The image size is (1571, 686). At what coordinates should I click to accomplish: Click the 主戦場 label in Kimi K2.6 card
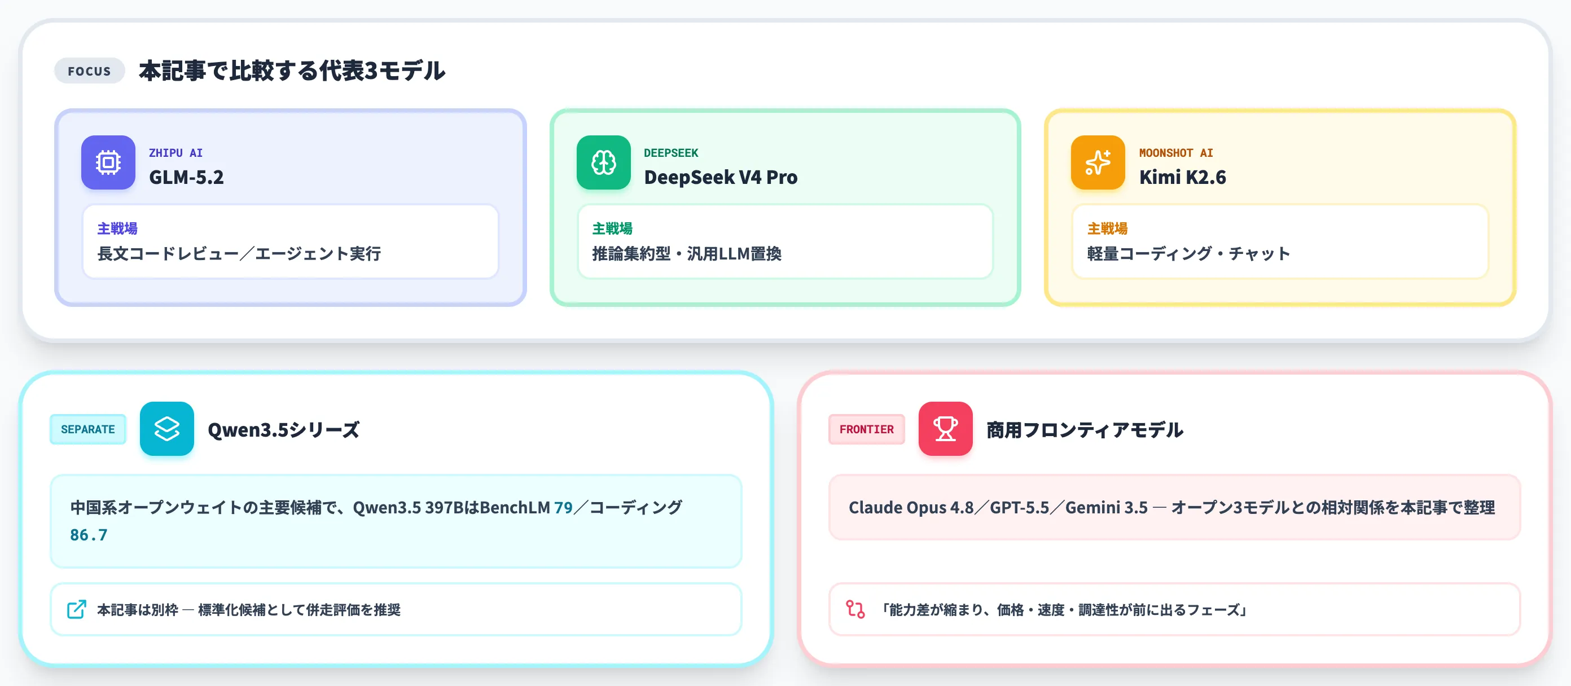[1107, 228]
